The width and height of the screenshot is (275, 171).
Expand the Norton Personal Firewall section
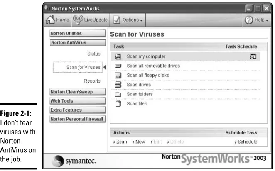point(78,119)
